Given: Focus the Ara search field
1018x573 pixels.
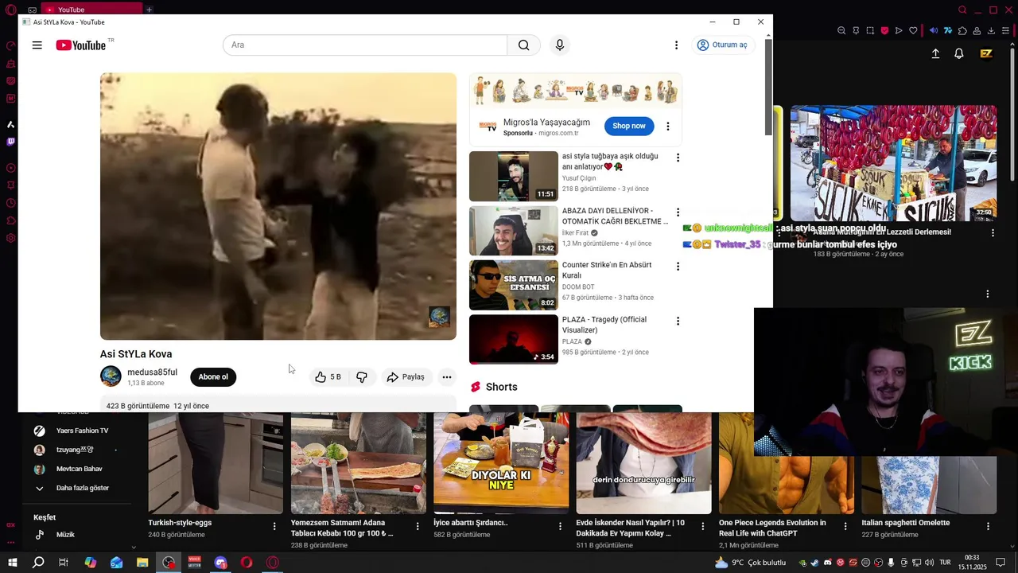Looking at the screenshot, I should pos(365,45).
